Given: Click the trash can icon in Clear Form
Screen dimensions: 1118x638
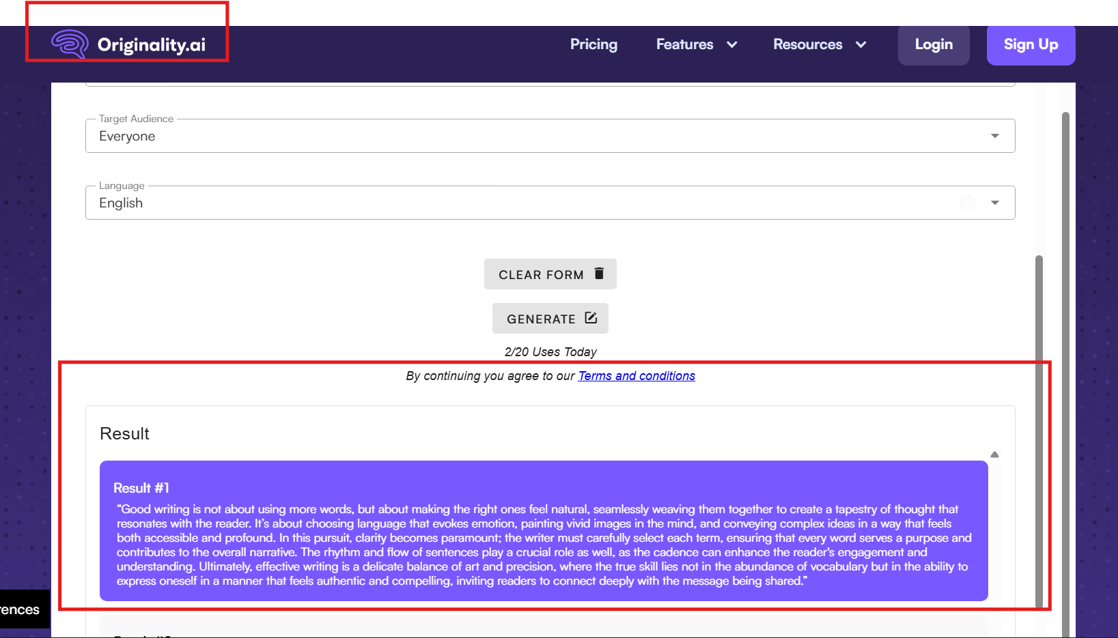Looking at the screenshot, I should (x=599, y=274).
